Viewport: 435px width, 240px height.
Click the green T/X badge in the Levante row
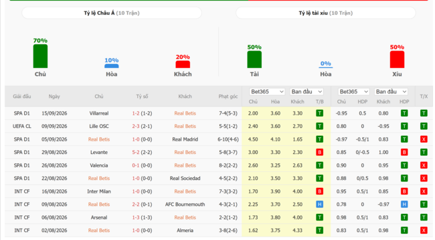(x=424, y=152)
